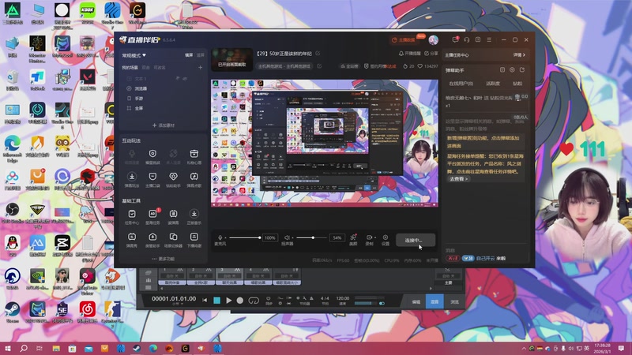Open headset customer service icon

(467, 40)
